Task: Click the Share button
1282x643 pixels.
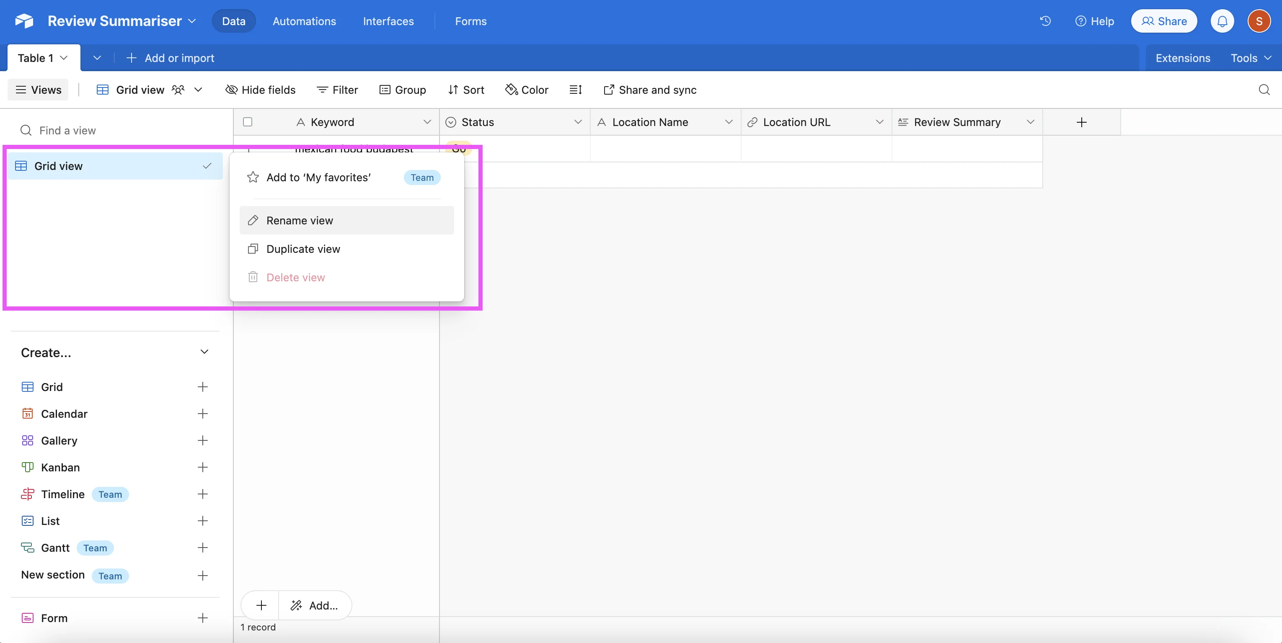Action: coord(1163,21)
